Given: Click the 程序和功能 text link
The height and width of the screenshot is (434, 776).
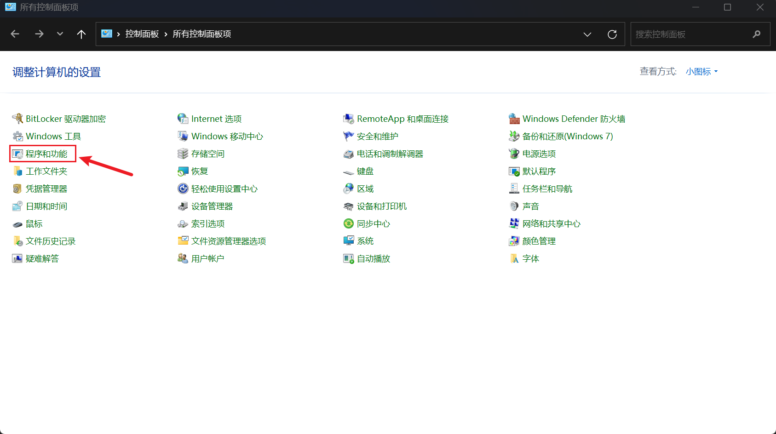Looking at the screenshot, I should click(x=46, y=154).
